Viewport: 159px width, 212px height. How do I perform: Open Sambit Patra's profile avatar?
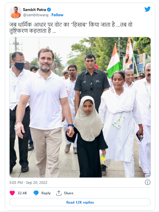tap(15, 12)
